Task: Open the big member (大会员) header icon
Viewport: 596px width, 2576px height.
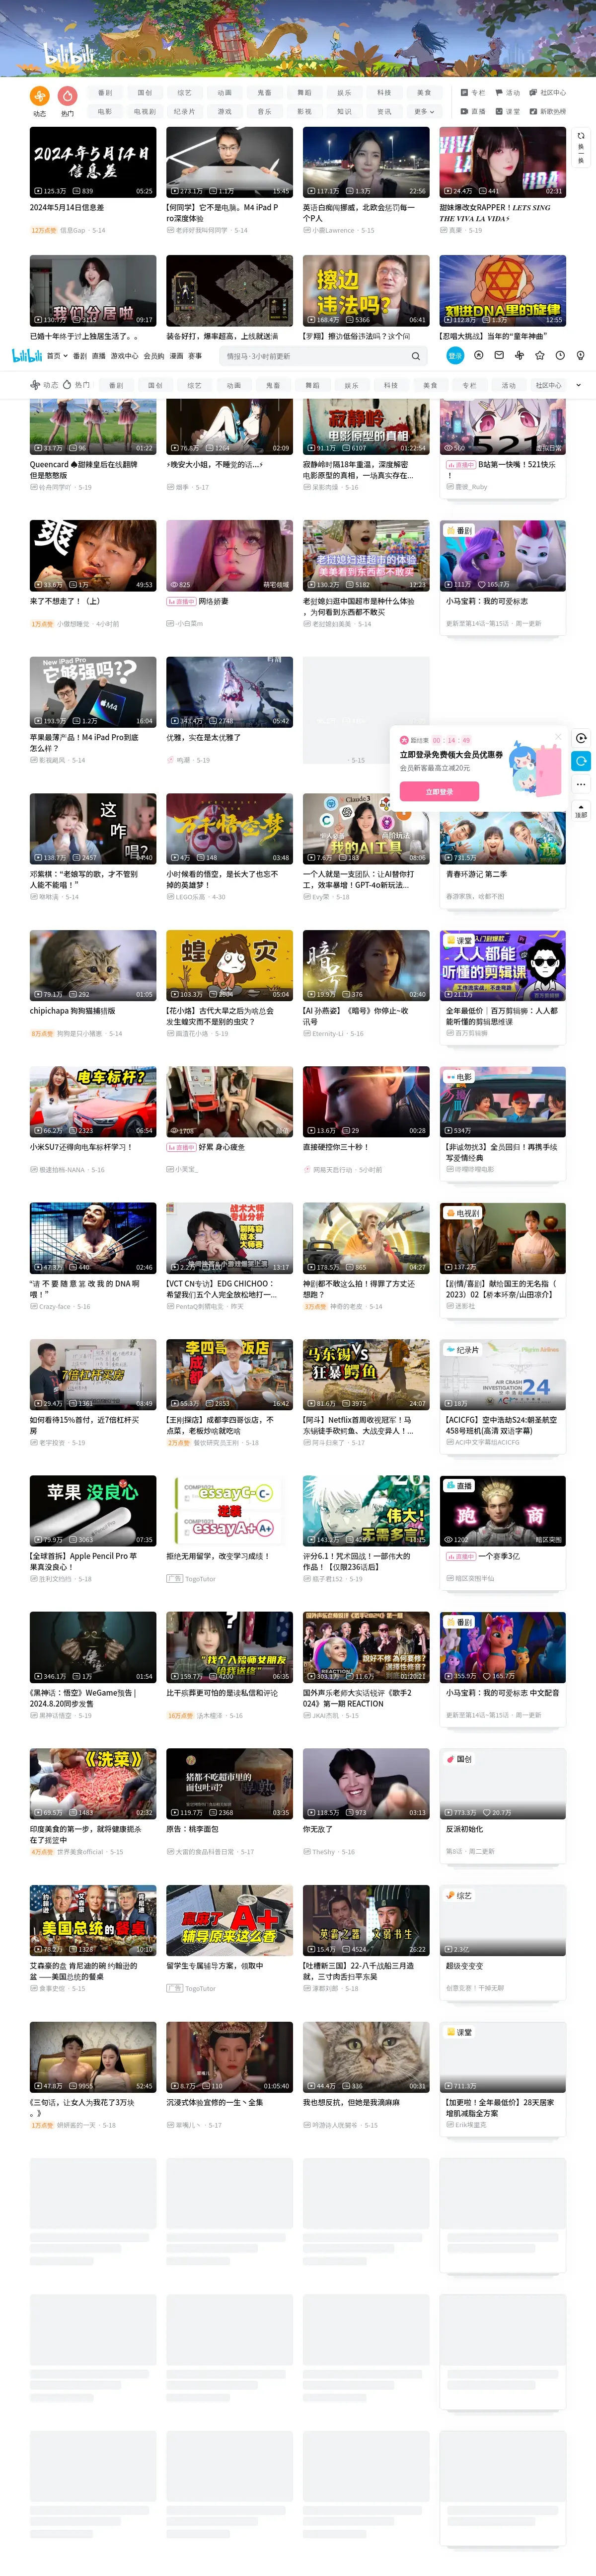Action: point(478,355)
